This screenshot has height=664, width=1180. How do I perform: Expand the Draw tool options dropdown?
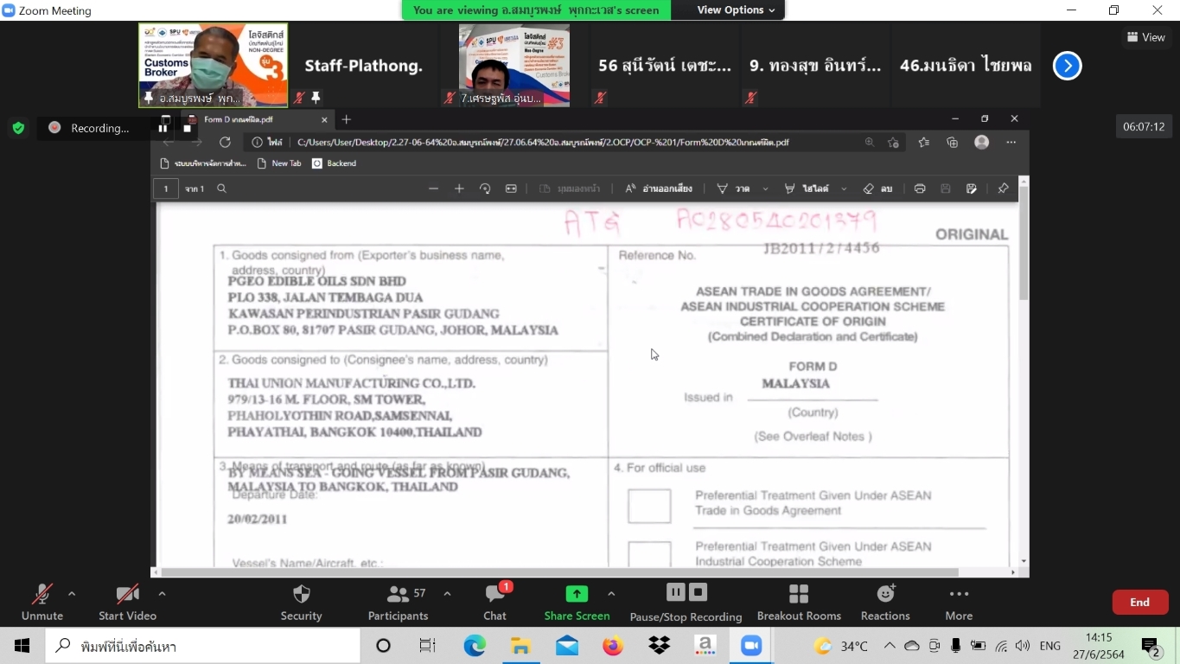(765, 188)
